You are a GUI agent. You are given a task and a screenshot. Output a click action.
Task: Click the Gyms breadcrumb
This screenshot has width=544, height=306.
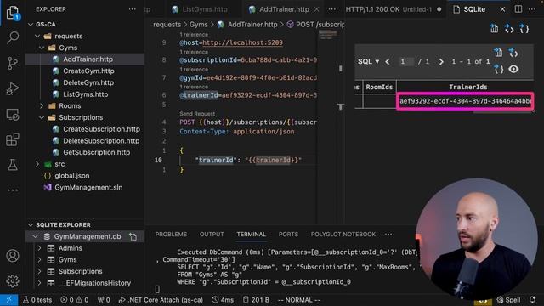coord(199,25)
